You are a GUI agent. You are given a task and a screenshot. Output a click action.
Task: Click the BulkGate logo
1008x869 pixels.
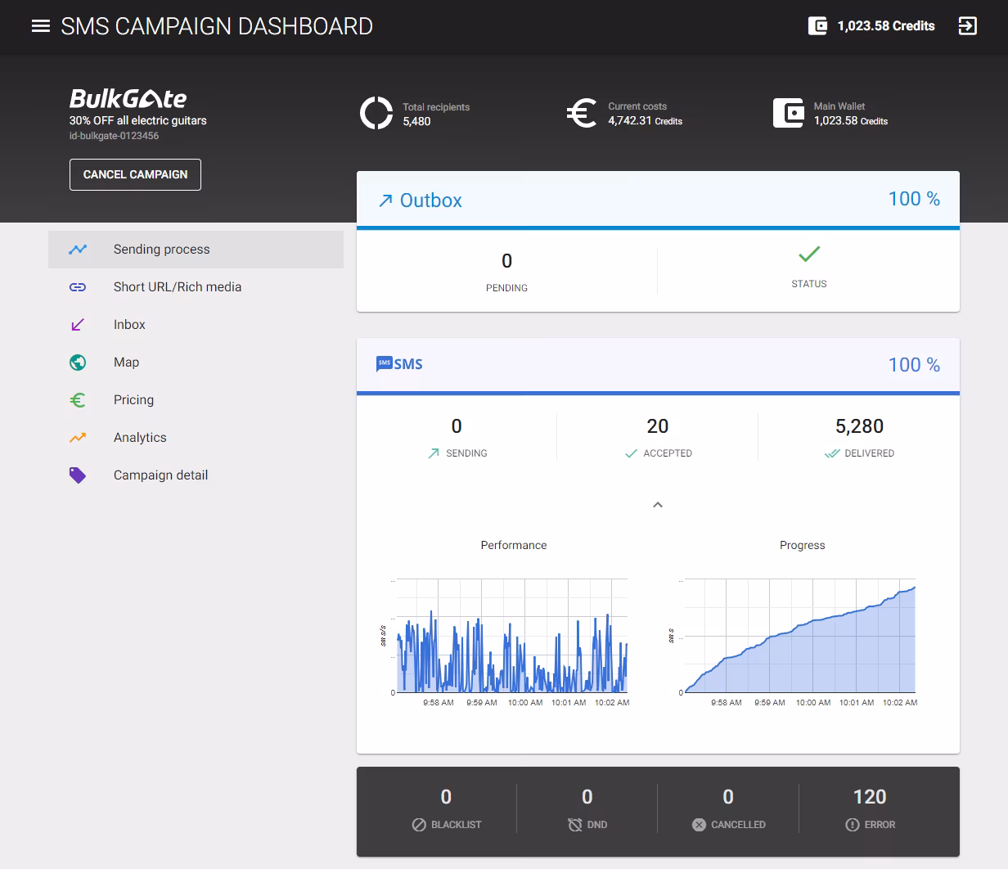(128, 99)
